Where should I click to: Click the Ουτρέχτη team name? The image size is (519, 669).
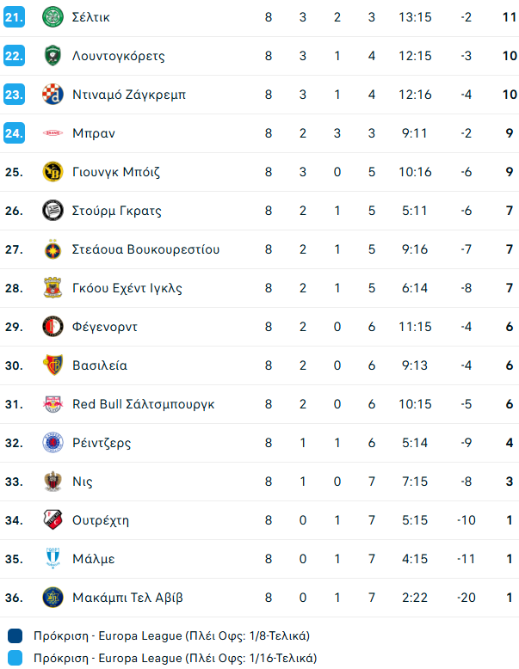pos(101,520)
